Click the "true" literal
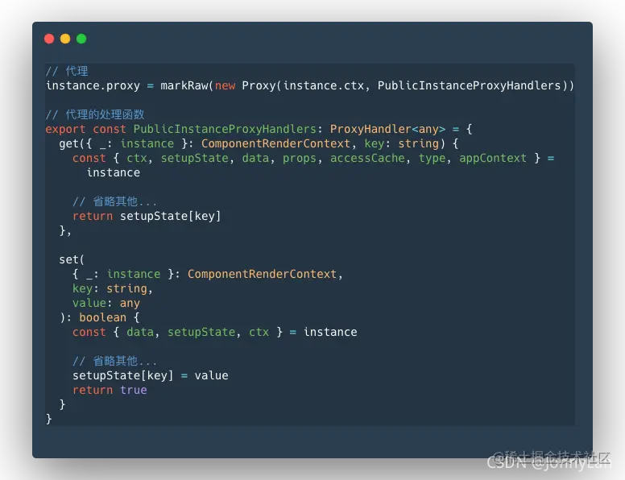Viewport: 625px width, 480px height. tap(133, 390)
